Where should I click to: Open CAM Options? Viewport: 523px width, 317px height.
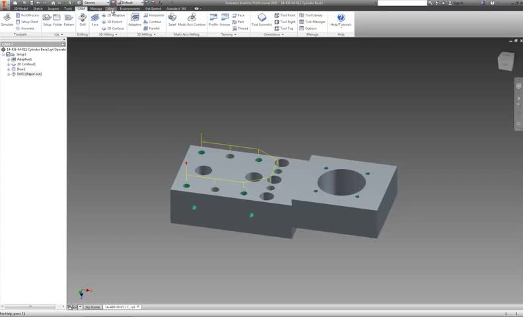308,28
